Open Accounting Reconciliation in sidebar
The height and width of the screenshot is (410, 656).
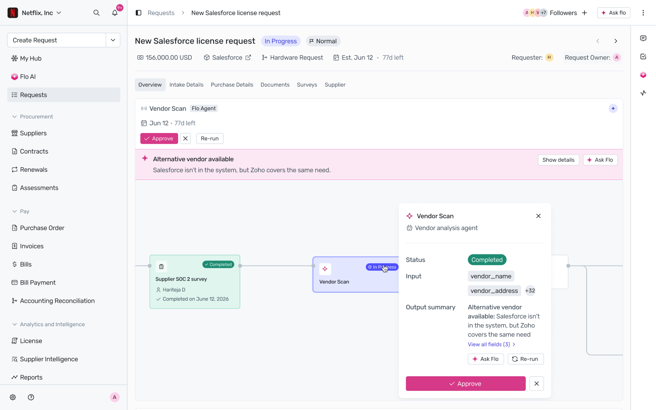[x=64, y=301]
